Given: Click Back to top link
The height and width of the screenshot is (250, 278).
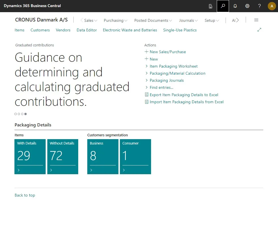Looking at the screenshot, I should pos(25,195).
